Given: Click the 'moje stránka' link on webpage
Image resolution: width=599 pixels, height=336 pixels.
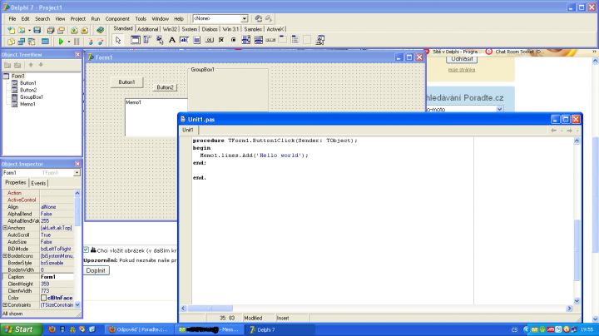Looking at the screenshot, I should coord(462,70).
